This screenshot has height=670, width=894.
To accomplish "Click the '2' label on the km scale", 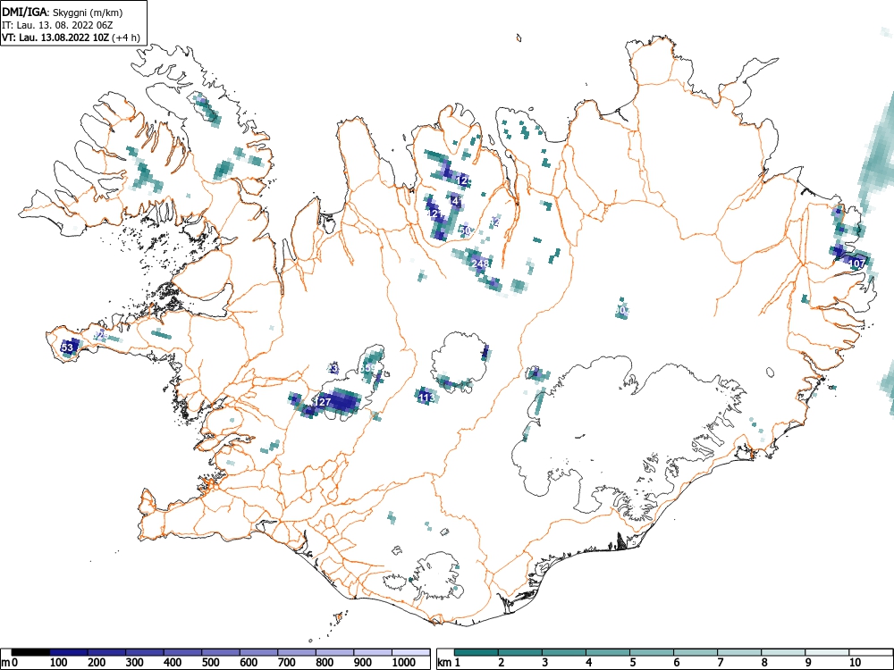I will pyautogui.click(x=502, y=663).
